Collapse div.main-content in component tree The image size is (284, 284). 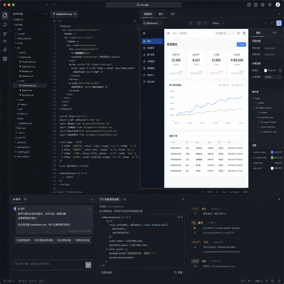254,108
